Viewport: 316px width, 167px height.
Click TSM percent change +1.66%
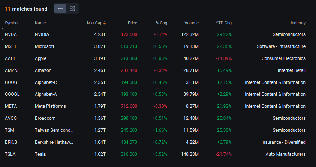[160, 130]
